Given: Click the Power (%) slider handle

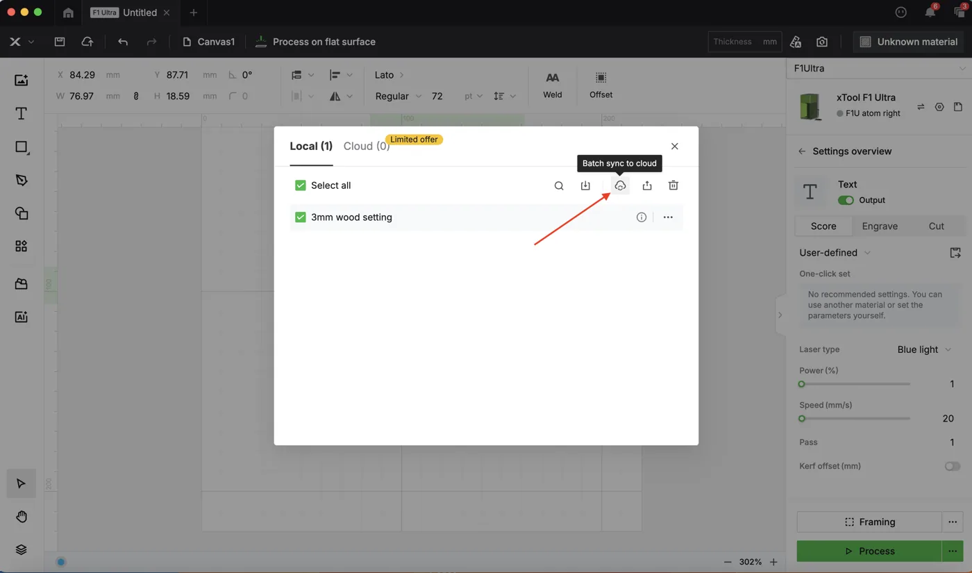Looking at the screenshot, I should coord(801,384).
